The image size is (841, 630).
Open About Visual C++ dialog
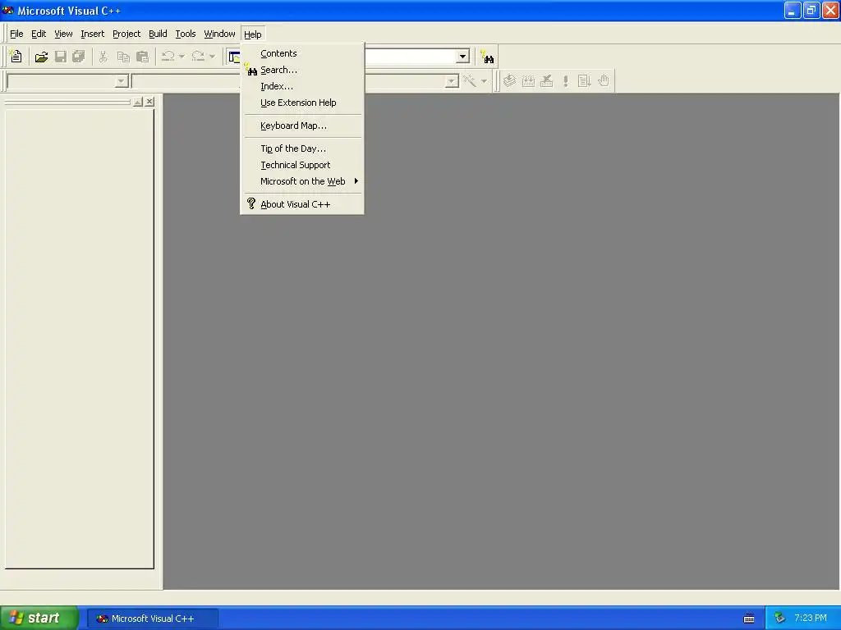click(x=303, y=204)
